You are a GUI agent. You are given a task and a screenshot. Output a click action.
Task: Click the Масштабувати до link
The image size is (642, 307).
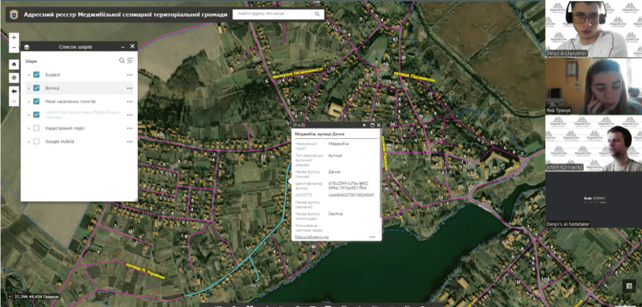[312, 237]
